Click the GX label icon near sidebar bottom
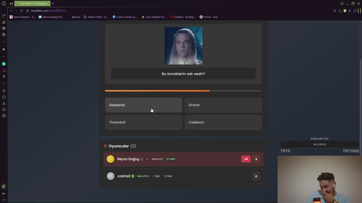This screenshot has width=362, height=203. [x=4, y=194]
